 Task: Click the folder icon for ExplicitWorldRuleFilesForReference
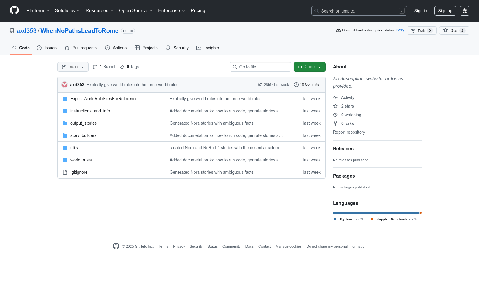[65, 99]
